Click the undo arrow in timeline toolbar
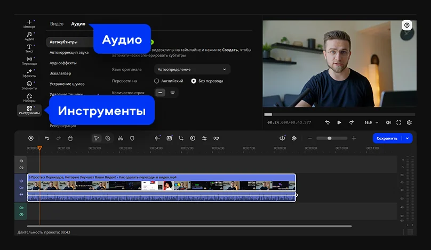This screenshot has width=431, height=250. click(47, 138)
